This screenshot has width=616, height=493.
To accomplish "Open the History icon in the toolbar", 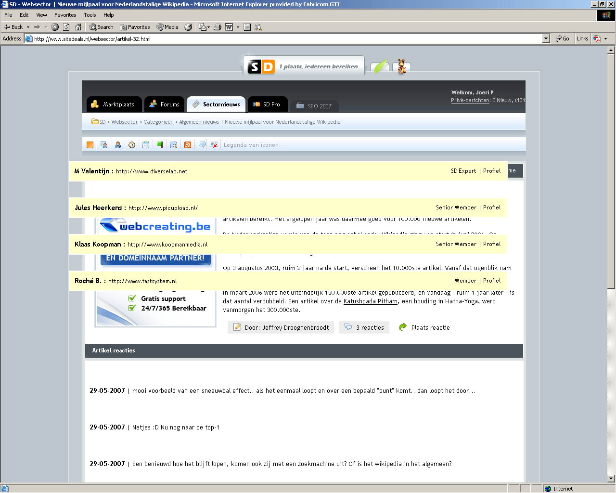I will point(188,27).
